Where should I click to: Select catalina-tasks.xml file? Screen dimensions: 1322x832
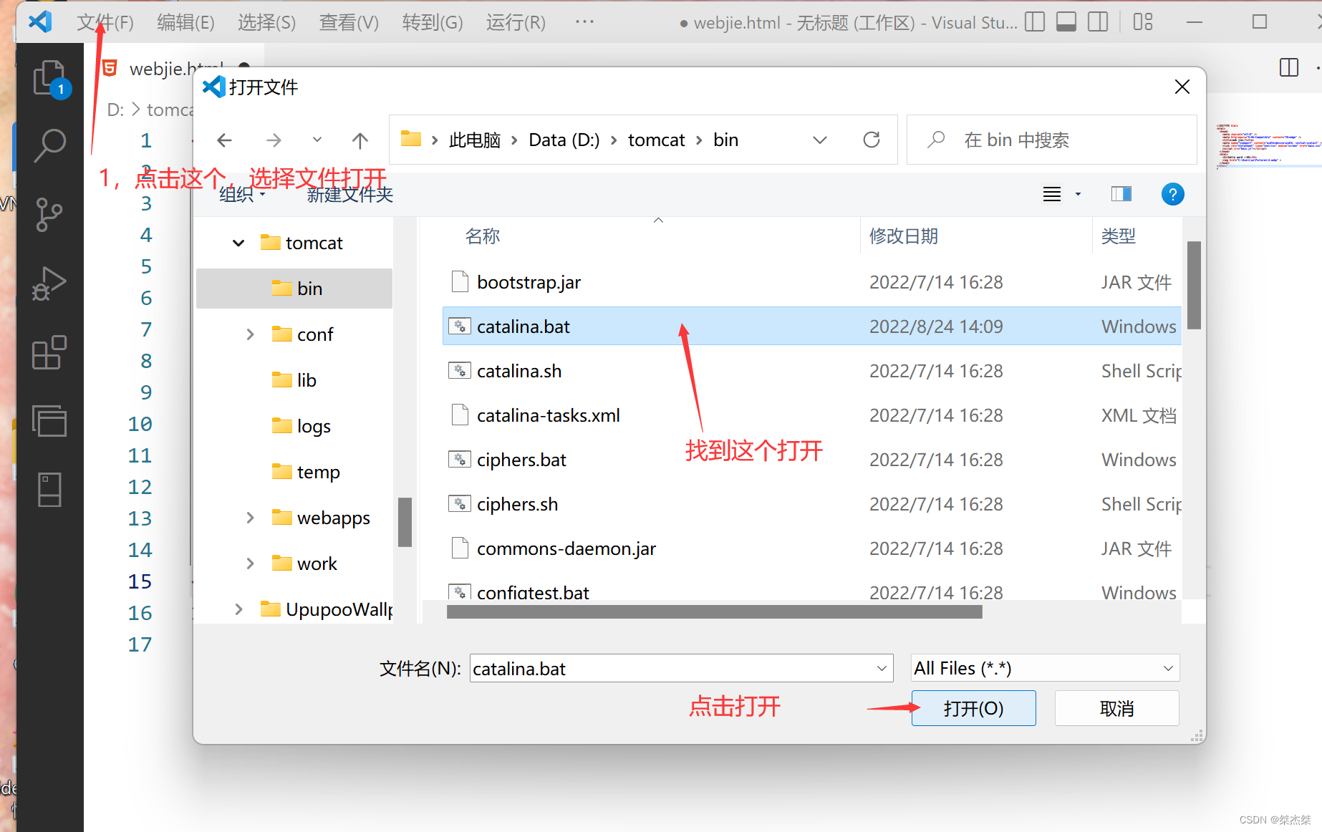pyautogui.click(x=549, y=415)
